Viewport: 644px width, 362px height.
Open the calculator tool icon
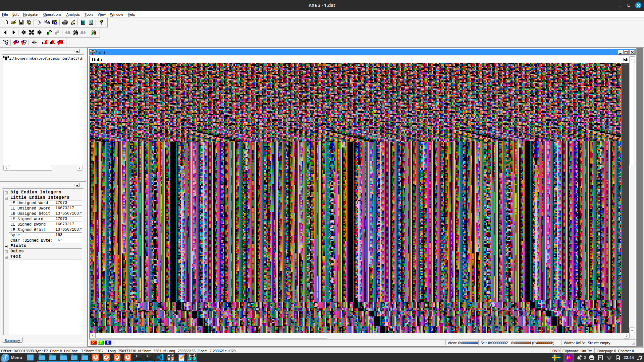[x=83, y=22]
